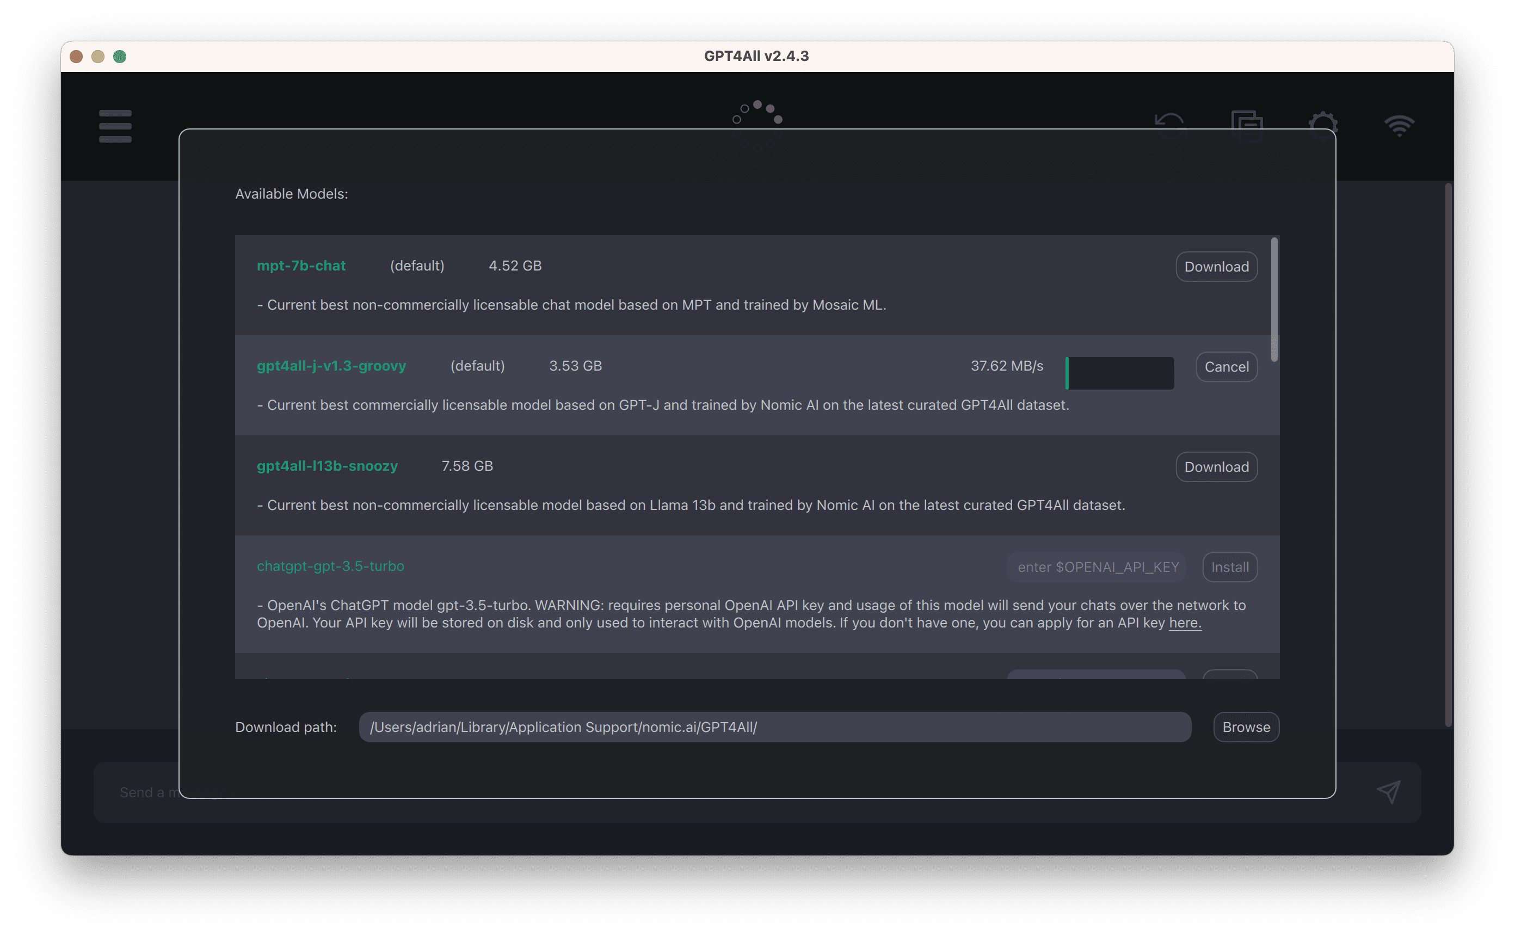Screen dimensions: 1515x936
Task: Click the OPENAI_API_KEY input field
Action: click(1097, 567)
